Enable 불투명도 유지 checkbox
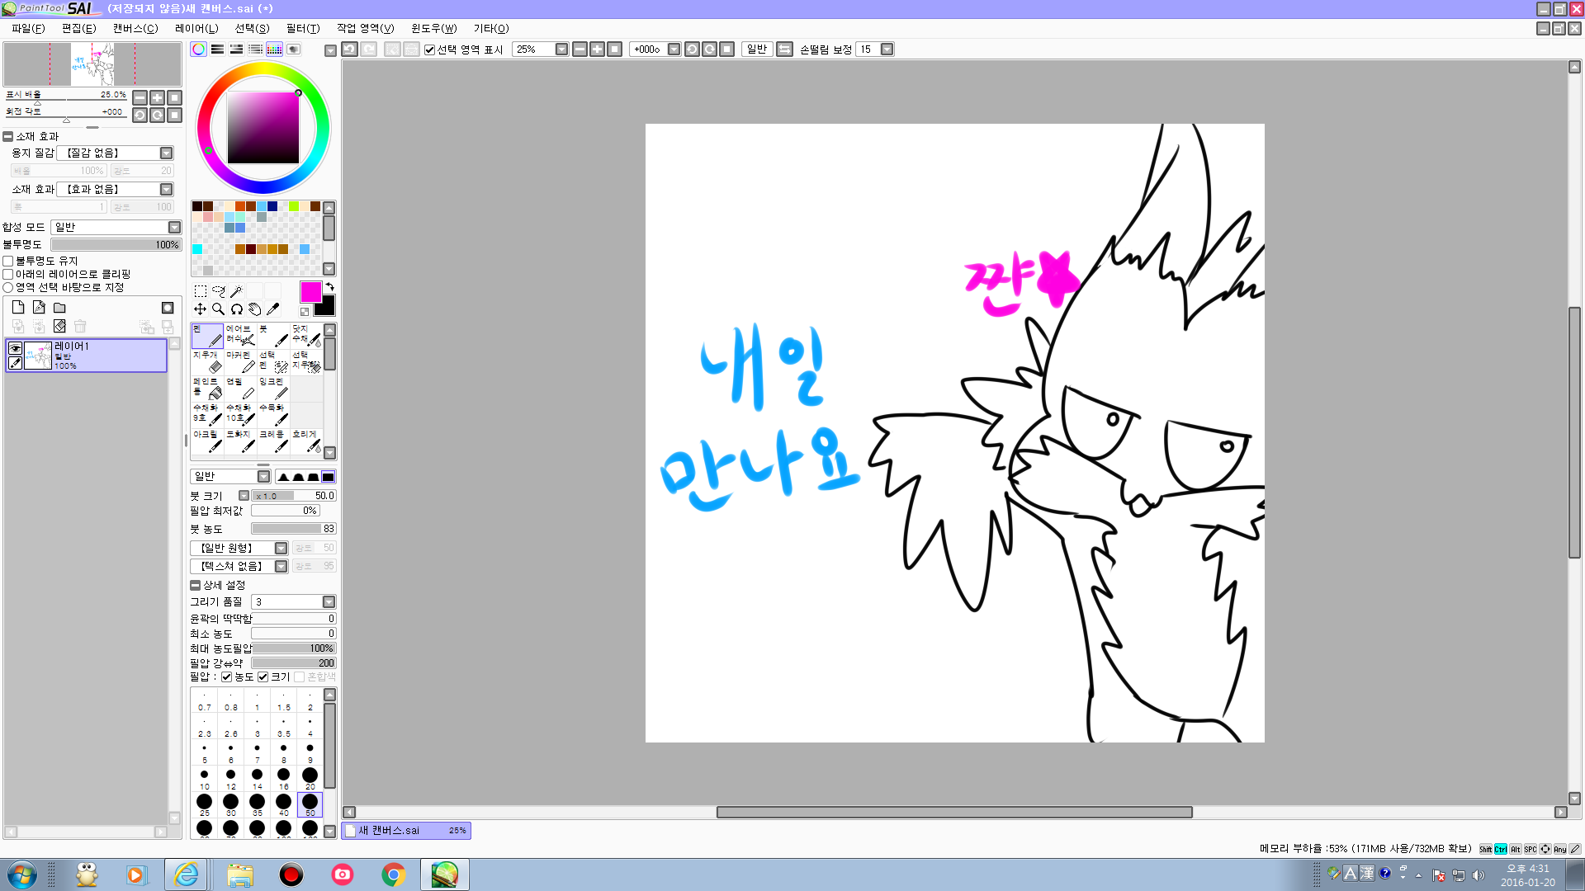The image size is (1585, 891). (8, 262)
